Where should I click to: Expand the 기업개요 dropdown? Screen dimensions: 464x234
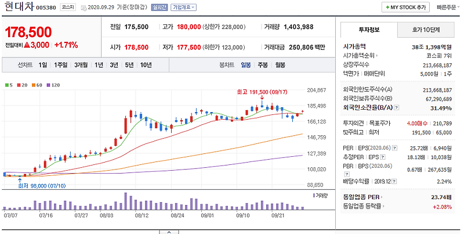point(183,8)
